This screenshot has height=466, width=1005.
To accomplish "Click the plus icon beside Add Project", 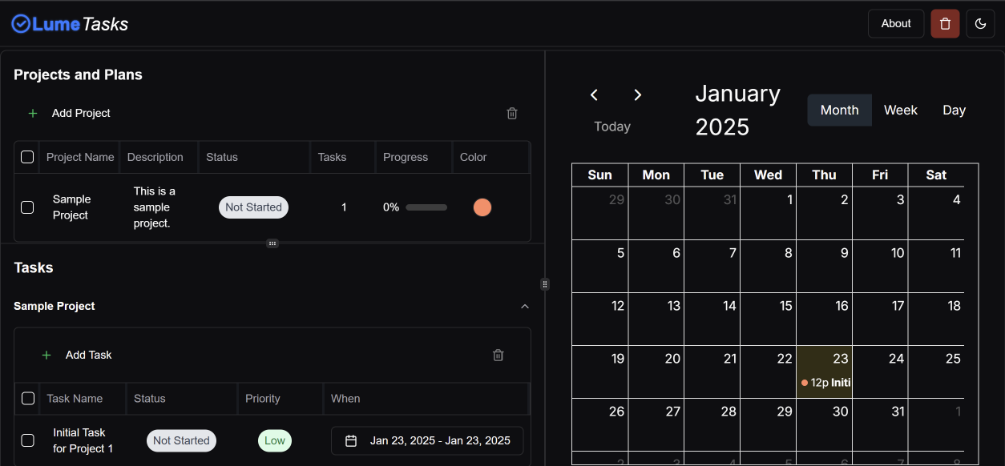I will click(x=33, y=114).
